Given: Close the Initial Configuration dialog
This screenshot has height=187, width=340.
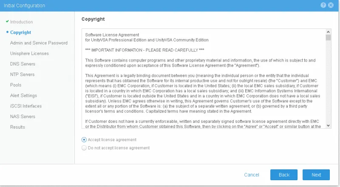Looking at the screenshot, I should [331, 5].
